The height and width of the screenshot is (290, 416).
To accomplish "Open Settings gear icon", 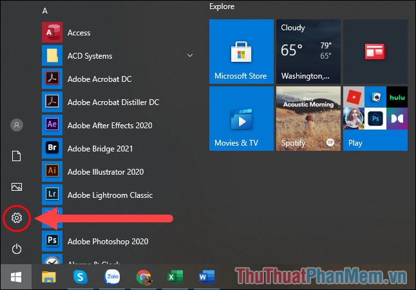I will [x=17, y=218].
